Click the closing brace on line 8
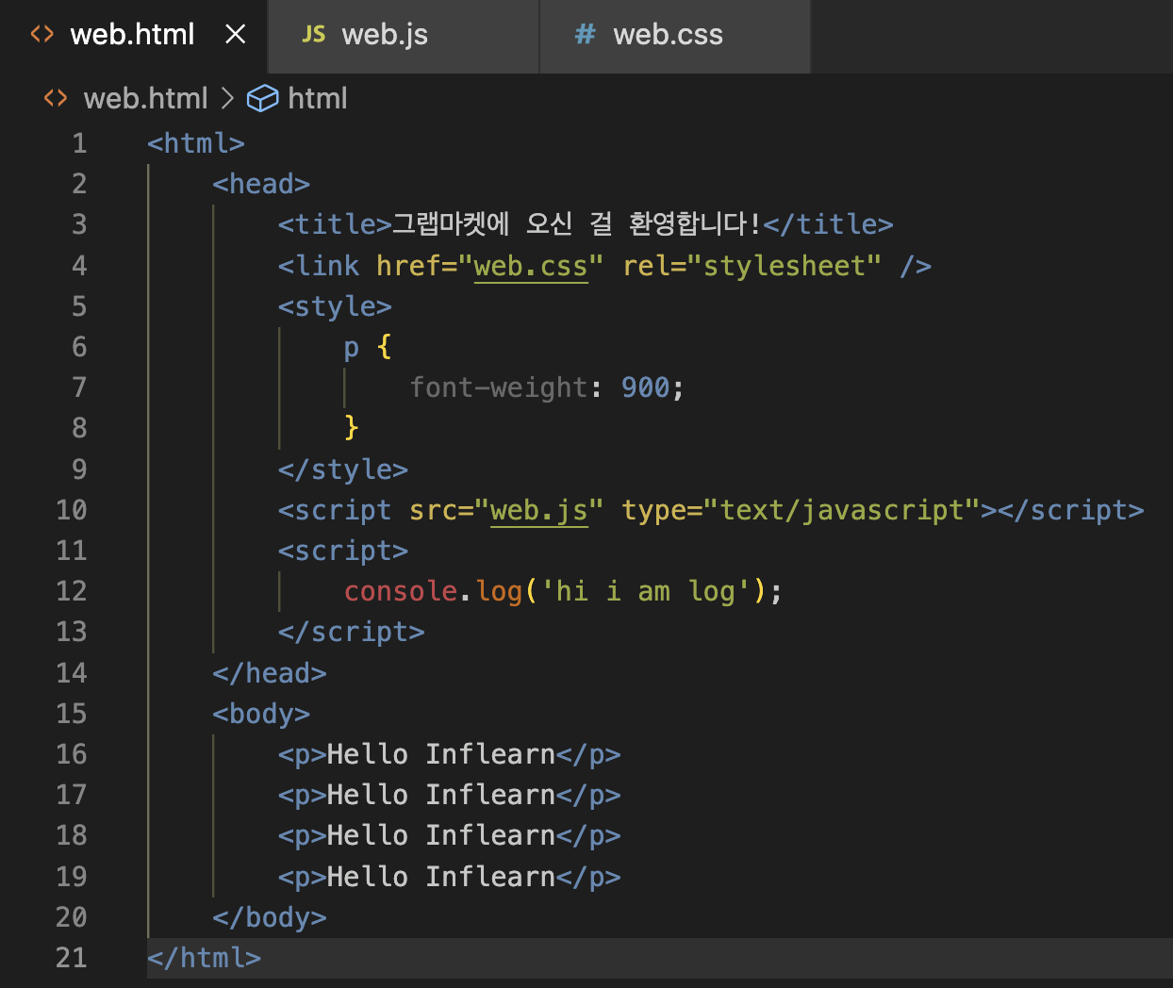This screenshot has width=1173, height=988. 352,428
